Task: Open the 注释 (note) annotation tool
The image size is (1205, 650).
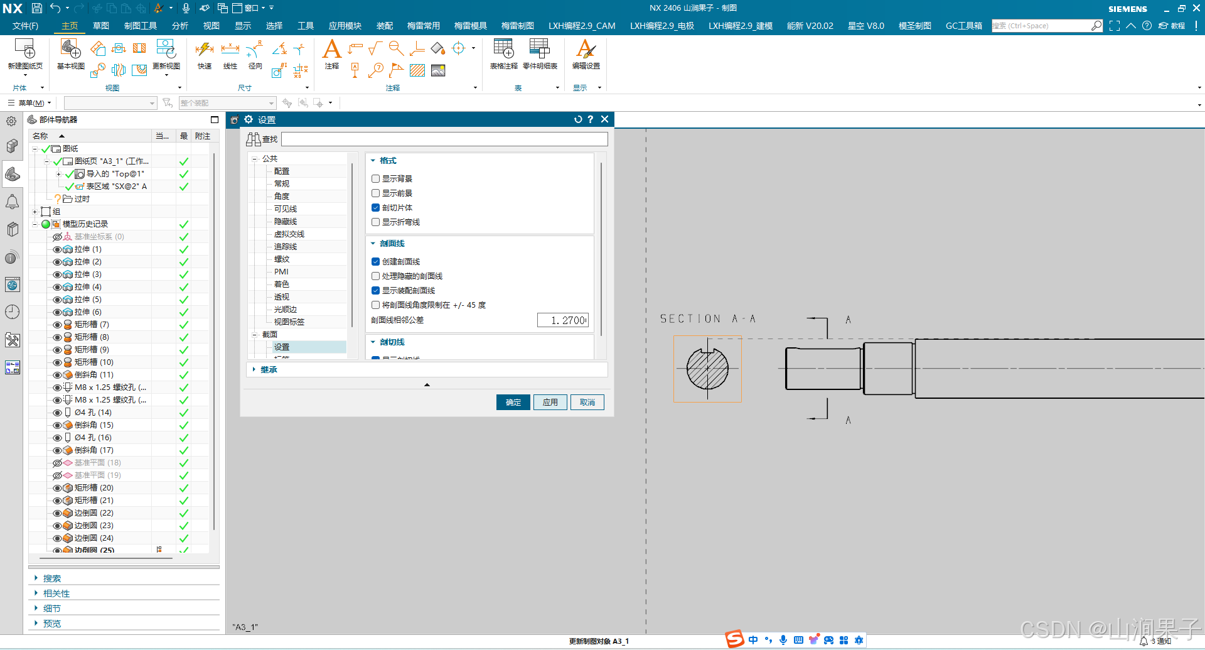Action: coord(332,49)
